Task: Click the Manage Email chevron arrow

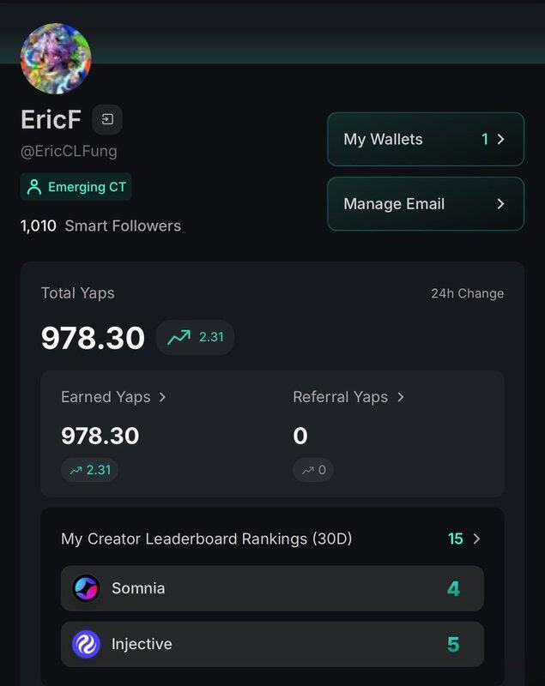Action: (x=501, y=204)
